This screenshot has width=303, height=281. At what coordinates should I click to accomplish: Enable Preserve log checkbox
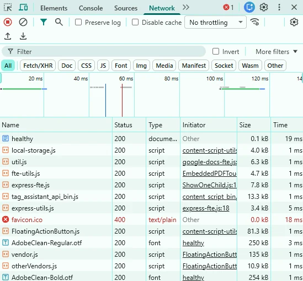tap(78, 22)
